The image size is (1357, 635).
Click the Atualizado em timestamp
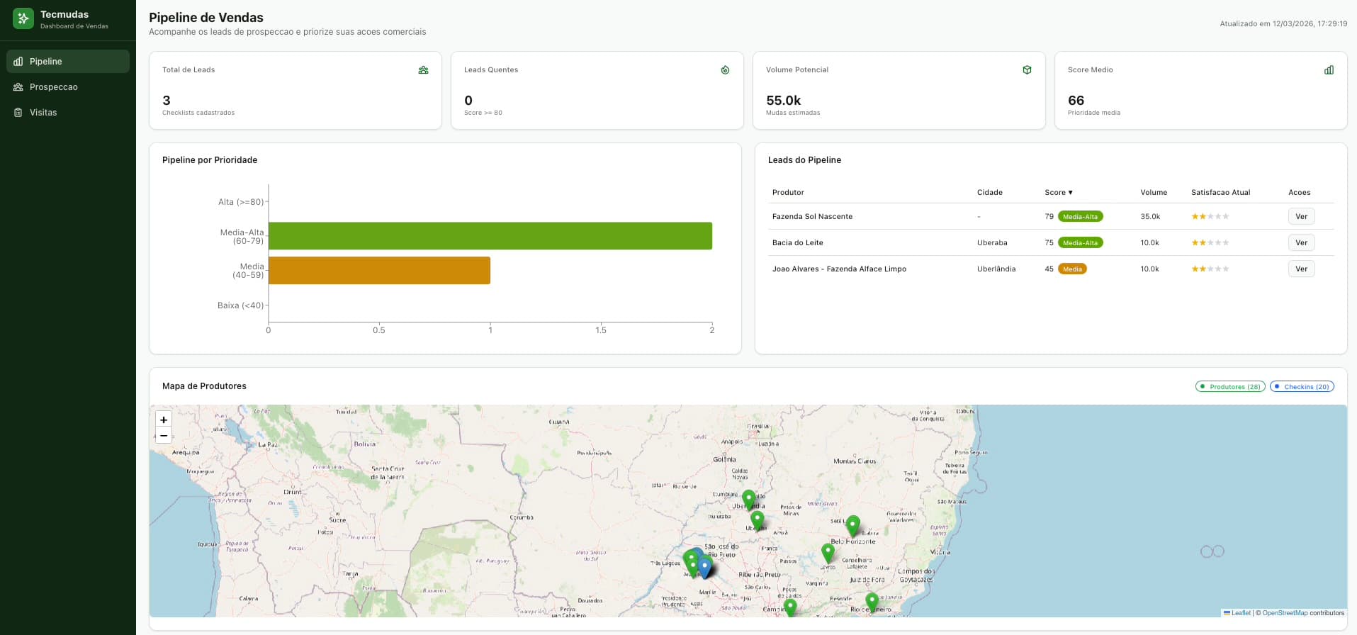1283,24
